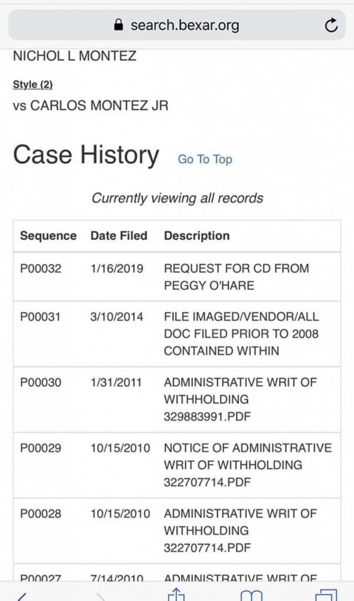The image size is (354, 601).
Task: Reload the page in the address bar
Action: (x=331, y=25)
